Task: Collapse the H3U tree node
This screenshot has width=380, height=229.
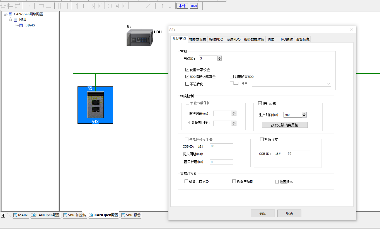Action: coord(11,20)
